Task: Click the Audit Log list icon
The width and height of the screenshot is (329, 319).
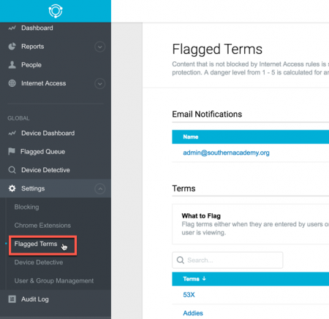Action: coord(12,299)
